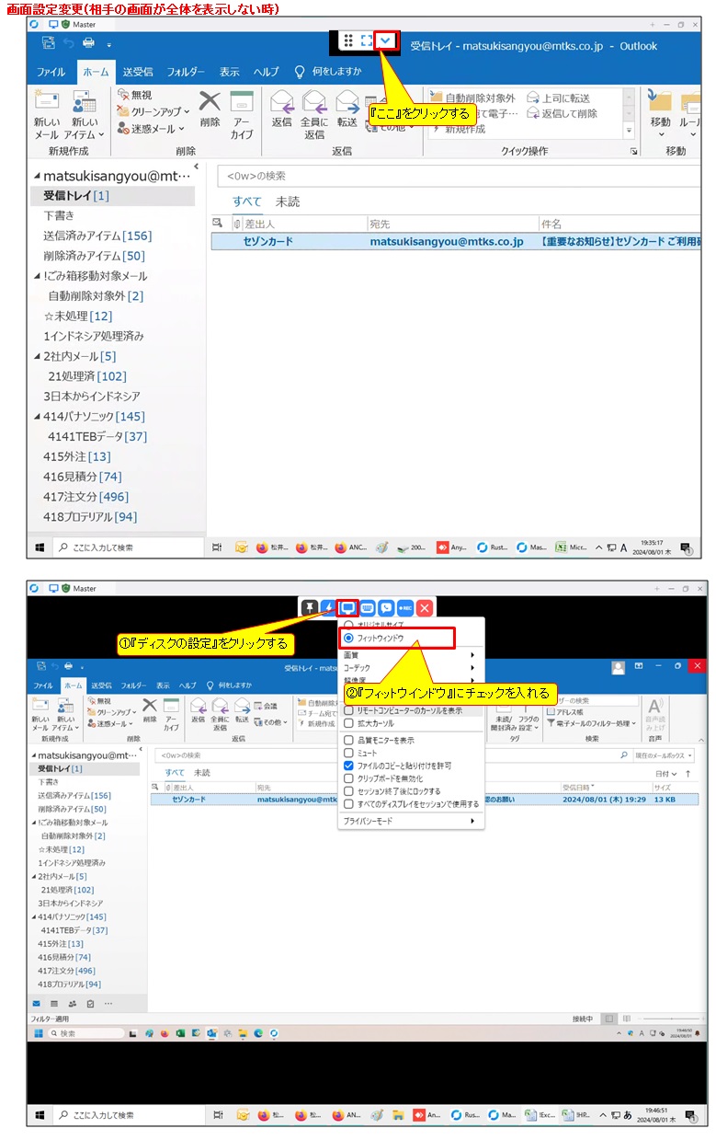Click the 会議 icon in the ribbon
The width and height of the screenshot is (716, 1140).
(x=265, y=706)
